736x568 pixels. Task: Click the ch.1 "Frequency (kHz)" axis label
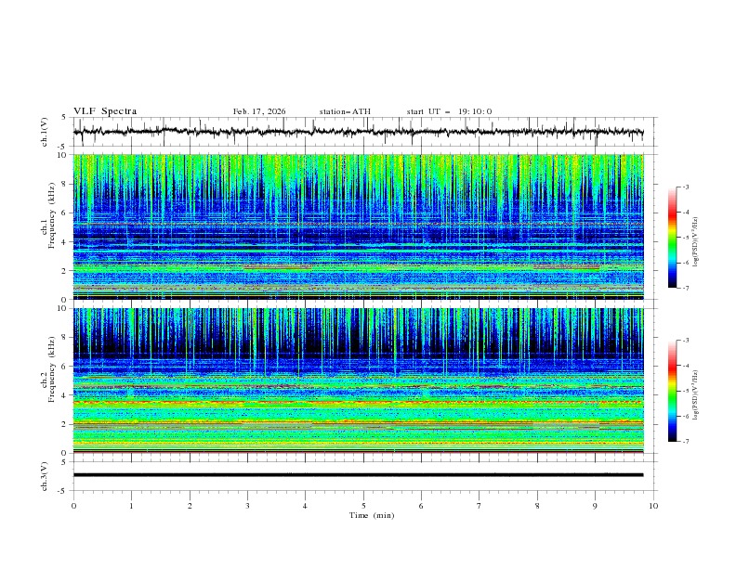point(52,215)
